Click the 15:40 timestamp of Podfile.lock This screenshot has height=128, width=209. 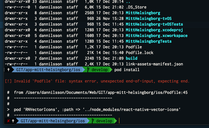[118, 53]
